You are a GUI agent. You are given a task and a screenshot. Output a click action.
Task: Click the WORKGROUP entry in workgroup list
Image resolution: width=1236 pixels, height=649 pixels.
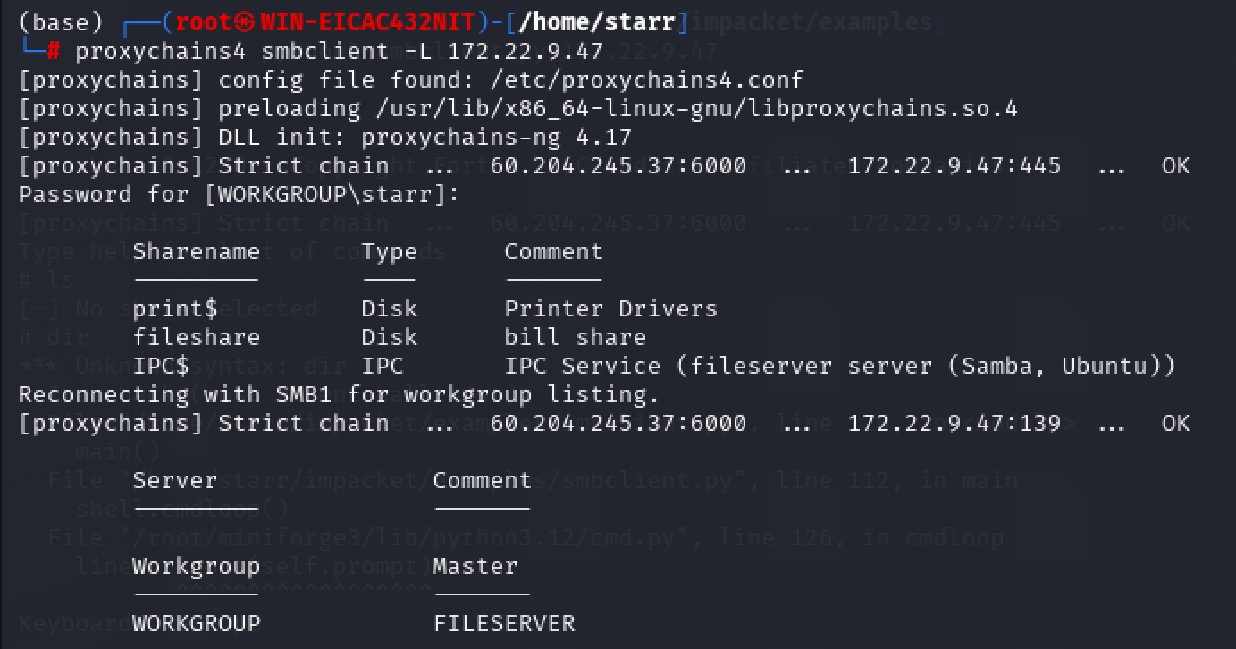pos(196,623)
